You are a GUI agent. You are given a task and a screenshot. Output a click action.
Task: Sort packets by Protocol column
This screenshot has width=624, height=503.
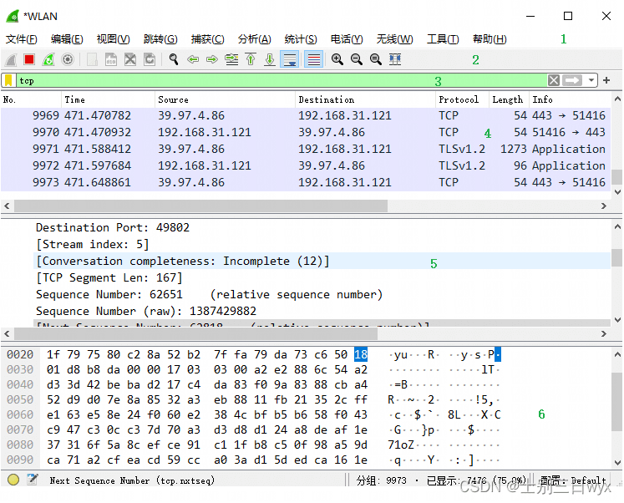(463, 99)
